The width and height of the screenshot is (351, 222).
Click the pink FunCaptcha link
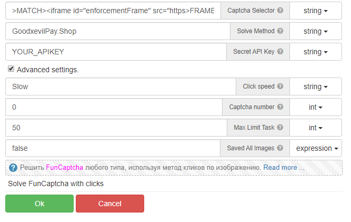pos(63,168)
